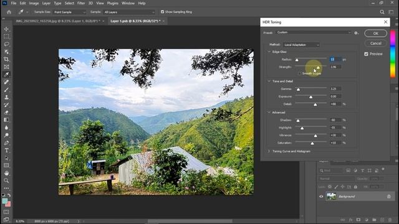
Task: Enable the Smooth Edges checkbox
Action: 299,73
